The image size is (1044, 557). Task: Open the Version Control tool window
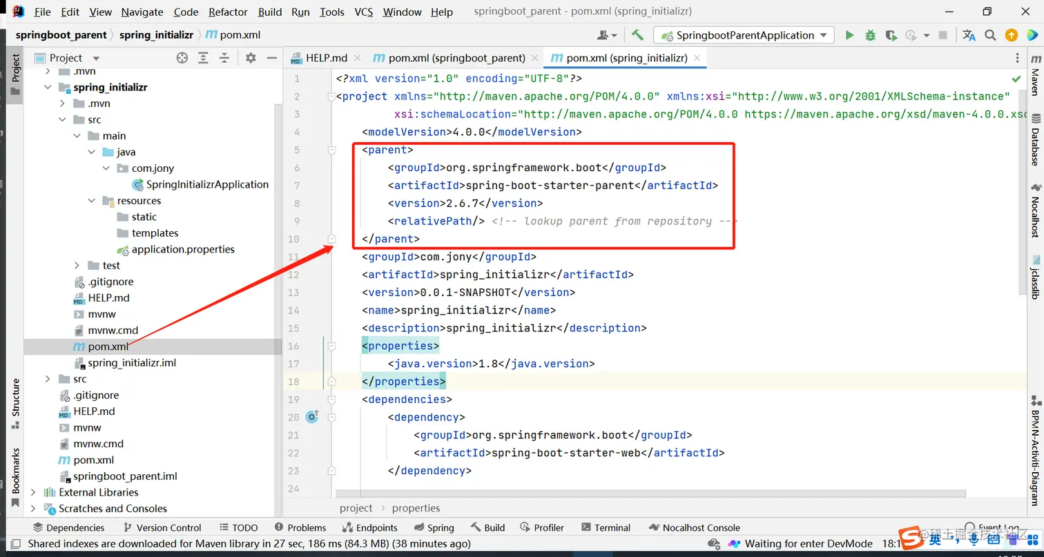(162, 528)
